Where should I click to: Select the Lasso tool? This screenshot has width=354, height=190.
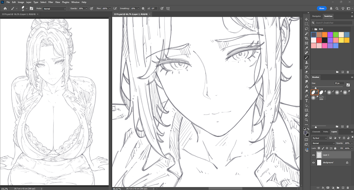306,29
